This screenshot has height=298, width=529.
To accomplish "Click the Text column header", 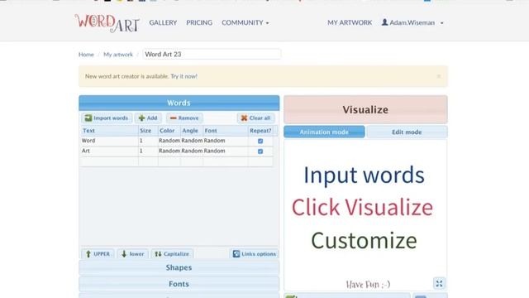I will [109, 131].
